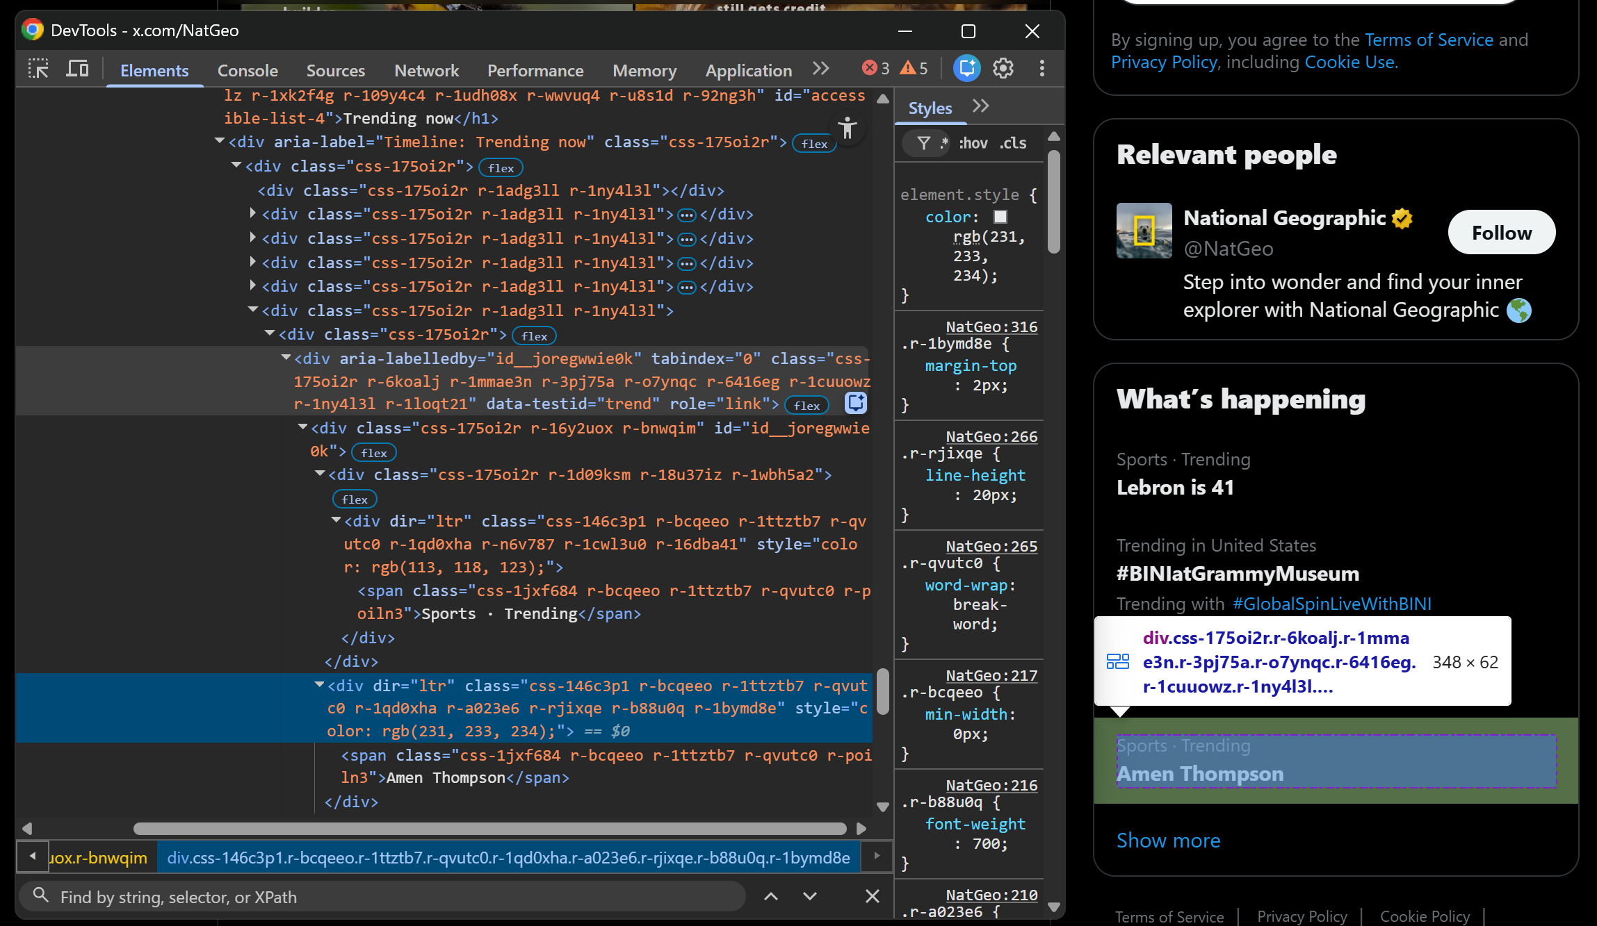This screenshot has width=1597, height=926.
Task: Go to previous search result arrow
Action: [771, 896]
